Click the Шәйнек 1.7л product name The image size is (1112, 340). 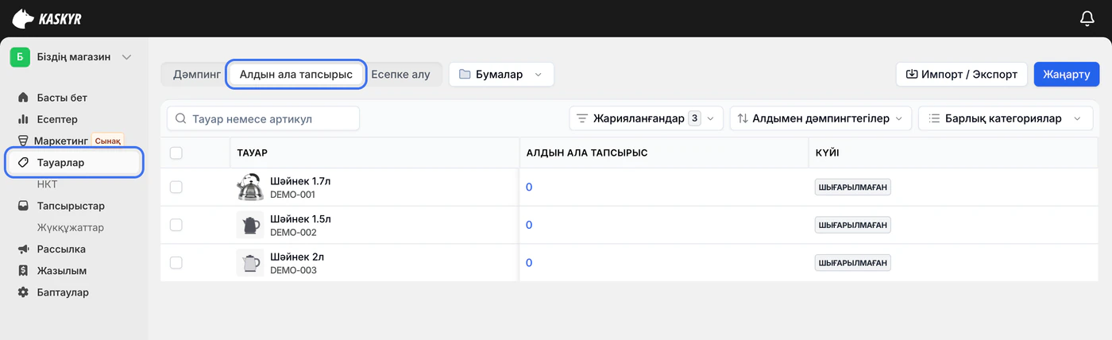coord(300,181)
